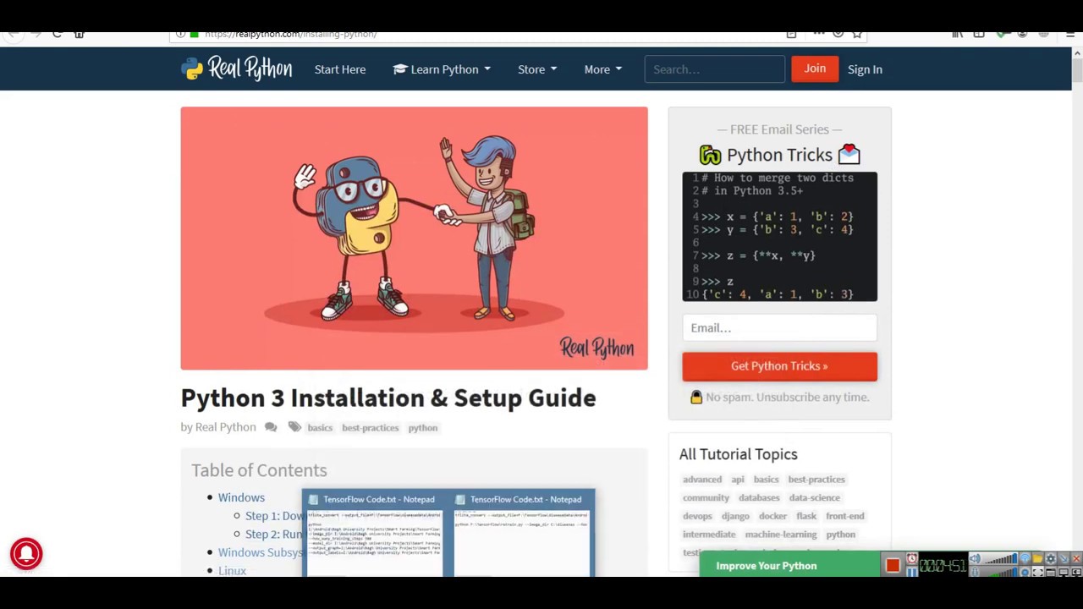Click the bookmark star in address bar
The width and height of the screenshot is (1083, 609).
(857, 34)
